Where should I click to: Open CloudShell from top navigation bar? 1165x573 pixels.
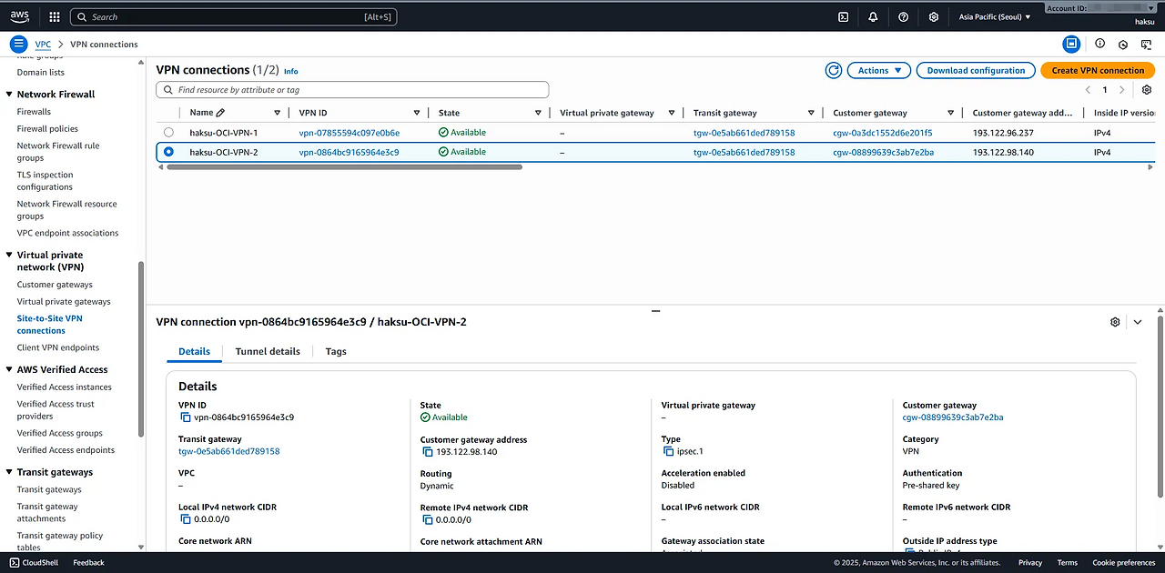coord(844,16)
